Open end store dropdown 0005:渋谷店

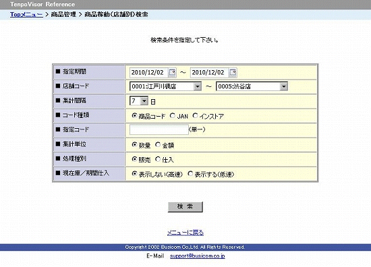pyautogui.click(x=252, y=86)
